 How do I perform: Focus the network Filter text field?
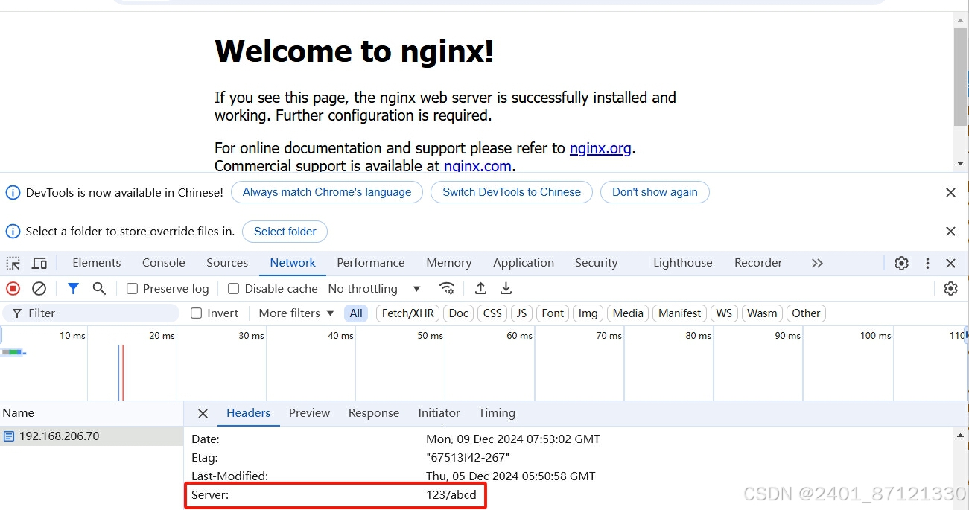coord(91,313)
